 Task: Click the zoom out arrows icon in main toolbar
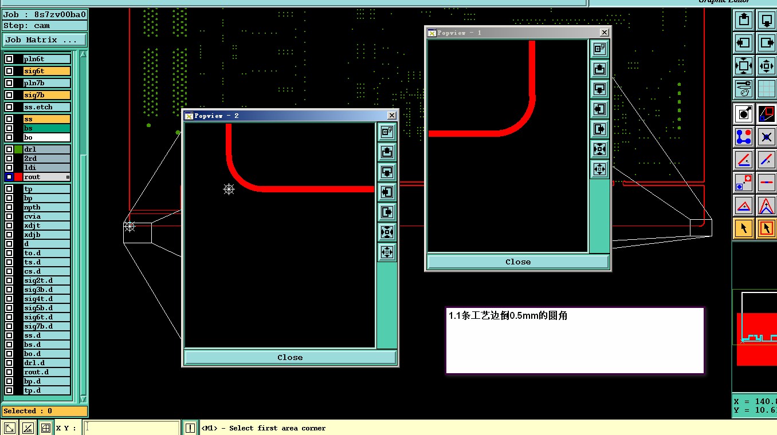[x=744, y=66]
